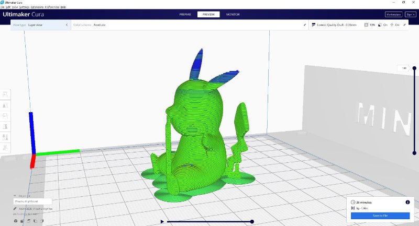Open print settings with the right pencil icon
Screen dimensions: 419x226
click(404, 25)
